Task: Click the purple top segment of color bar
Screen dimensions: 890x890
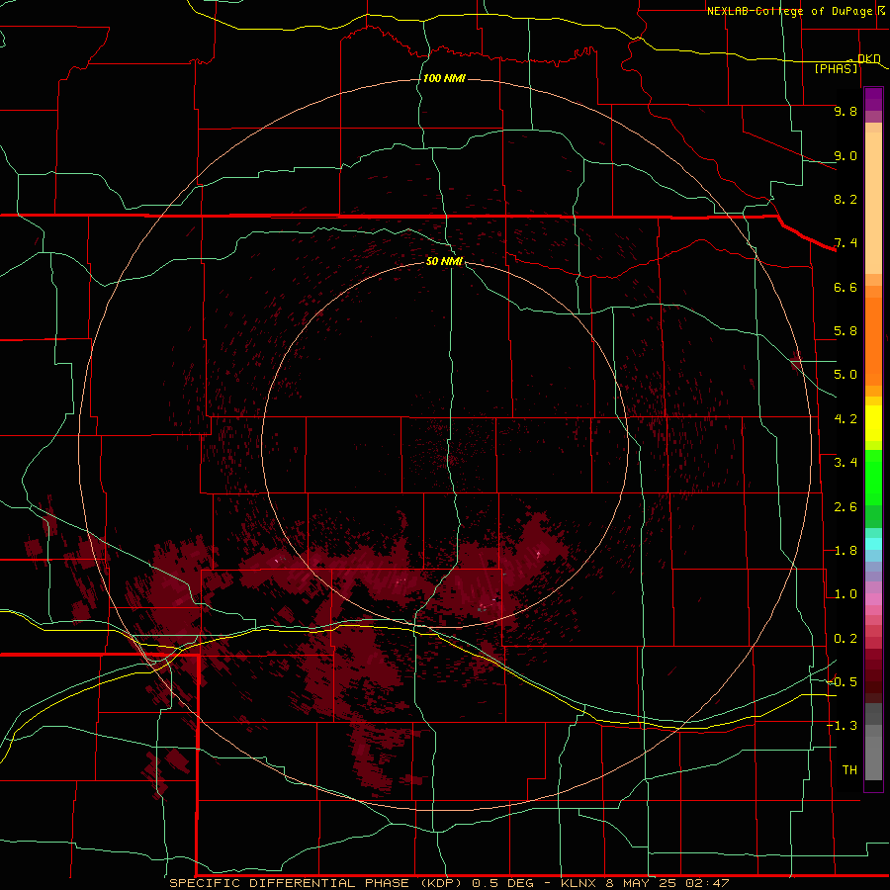Action: pos(873,99)
